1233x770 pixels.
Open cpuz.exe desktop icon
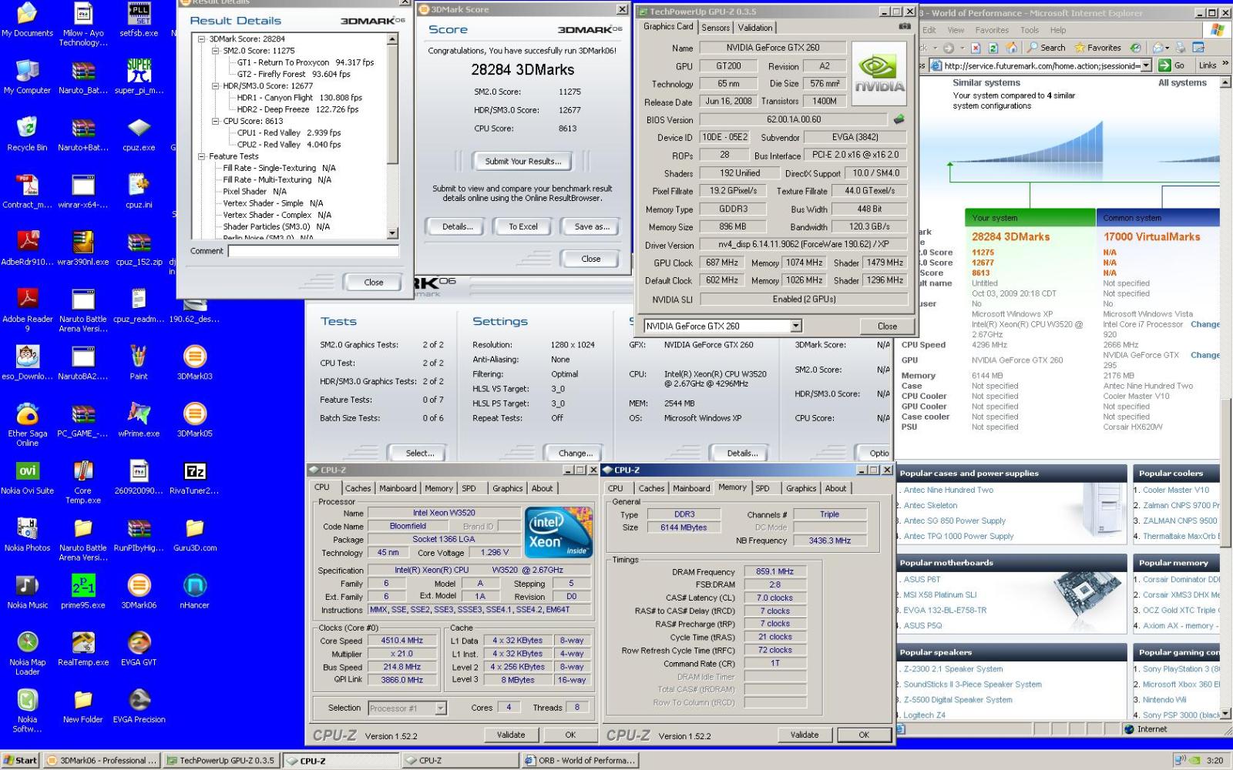click(x=139, y=134)
